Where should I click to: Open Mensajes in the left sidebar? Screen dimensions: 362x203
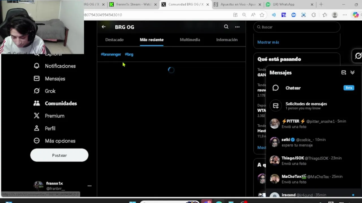tap(49, 79)
